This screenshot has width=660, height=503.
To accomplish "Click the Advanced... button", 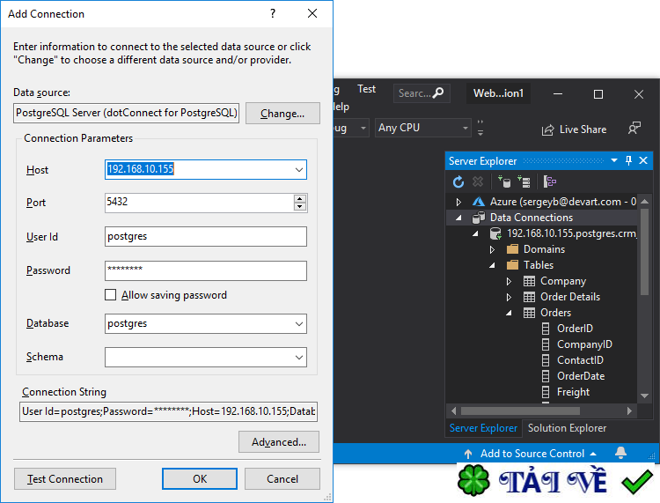I will click(279, 442).
